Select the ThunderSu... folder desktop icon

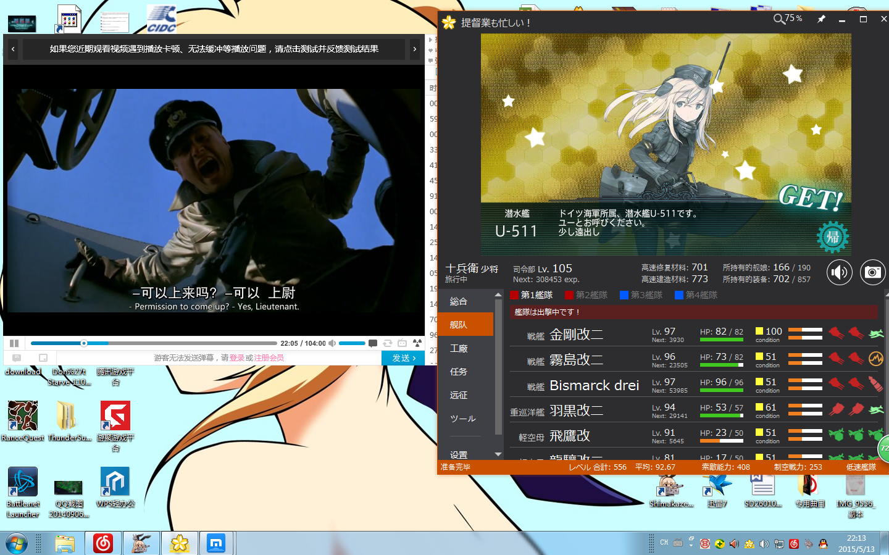click(x=69, y=422)
